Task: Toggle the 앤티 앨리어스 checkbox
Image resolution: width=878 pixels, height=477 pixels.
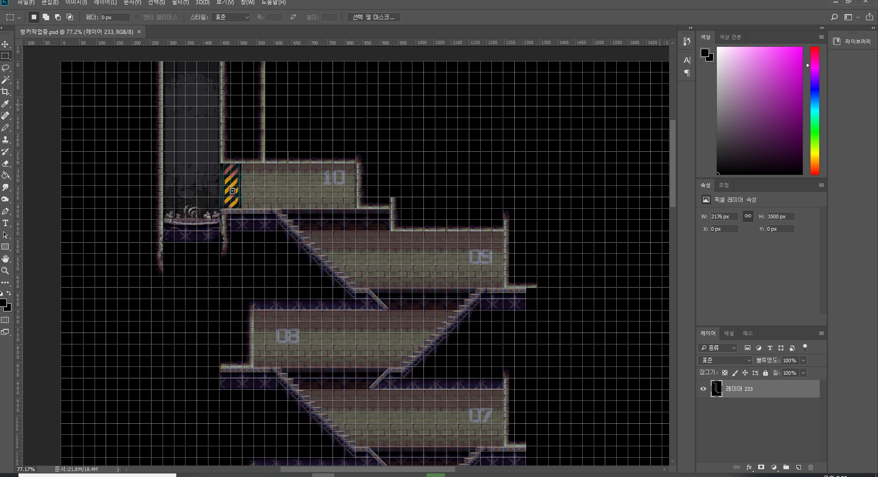Action: click(137, 17)
